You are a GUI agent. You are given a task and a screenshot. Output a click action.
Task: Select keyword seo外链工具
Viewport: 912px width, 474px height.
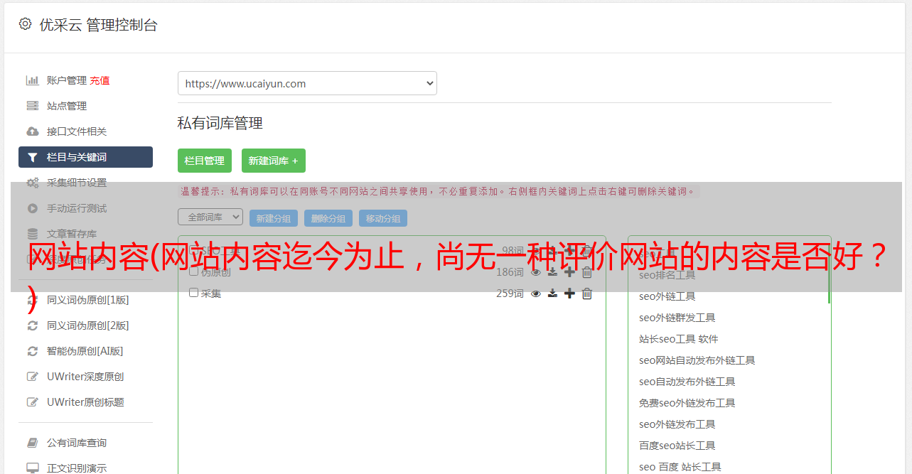[x=667, y=296]
